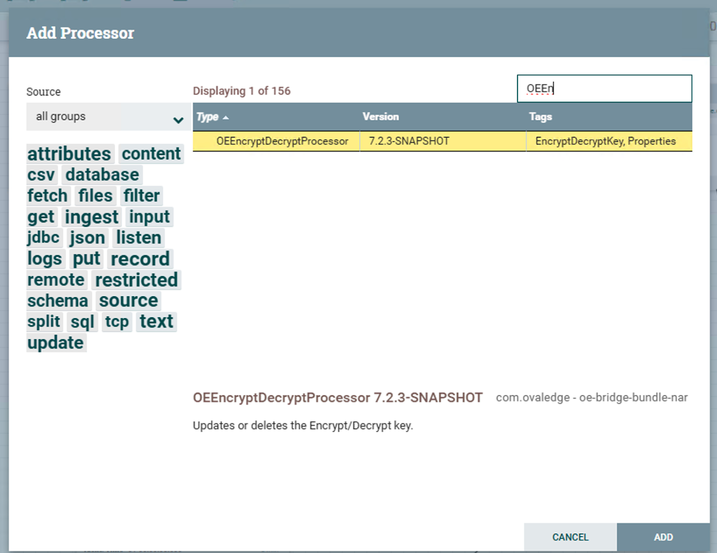Choose the sql tag
The height and width of the screenshot is (553, 717).
pos(82,322)
